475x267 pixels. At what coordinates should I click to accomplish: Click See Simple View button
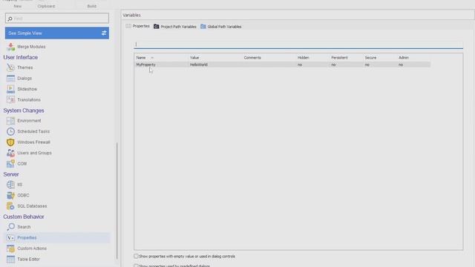click(57, 33)
